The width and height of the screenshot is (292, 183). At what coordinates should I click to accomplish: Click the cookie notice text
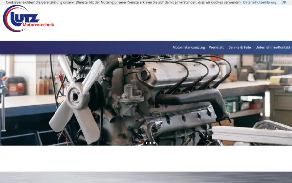click(124, 2)
